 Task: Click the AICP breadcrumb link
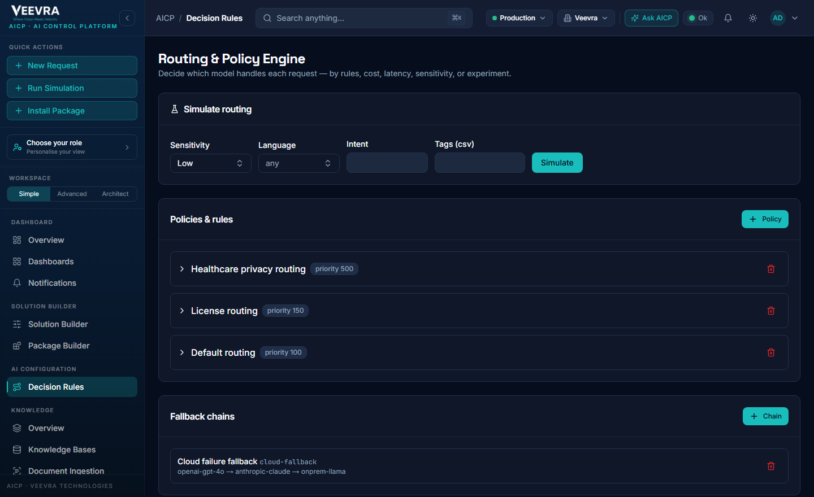pos(165,18)
